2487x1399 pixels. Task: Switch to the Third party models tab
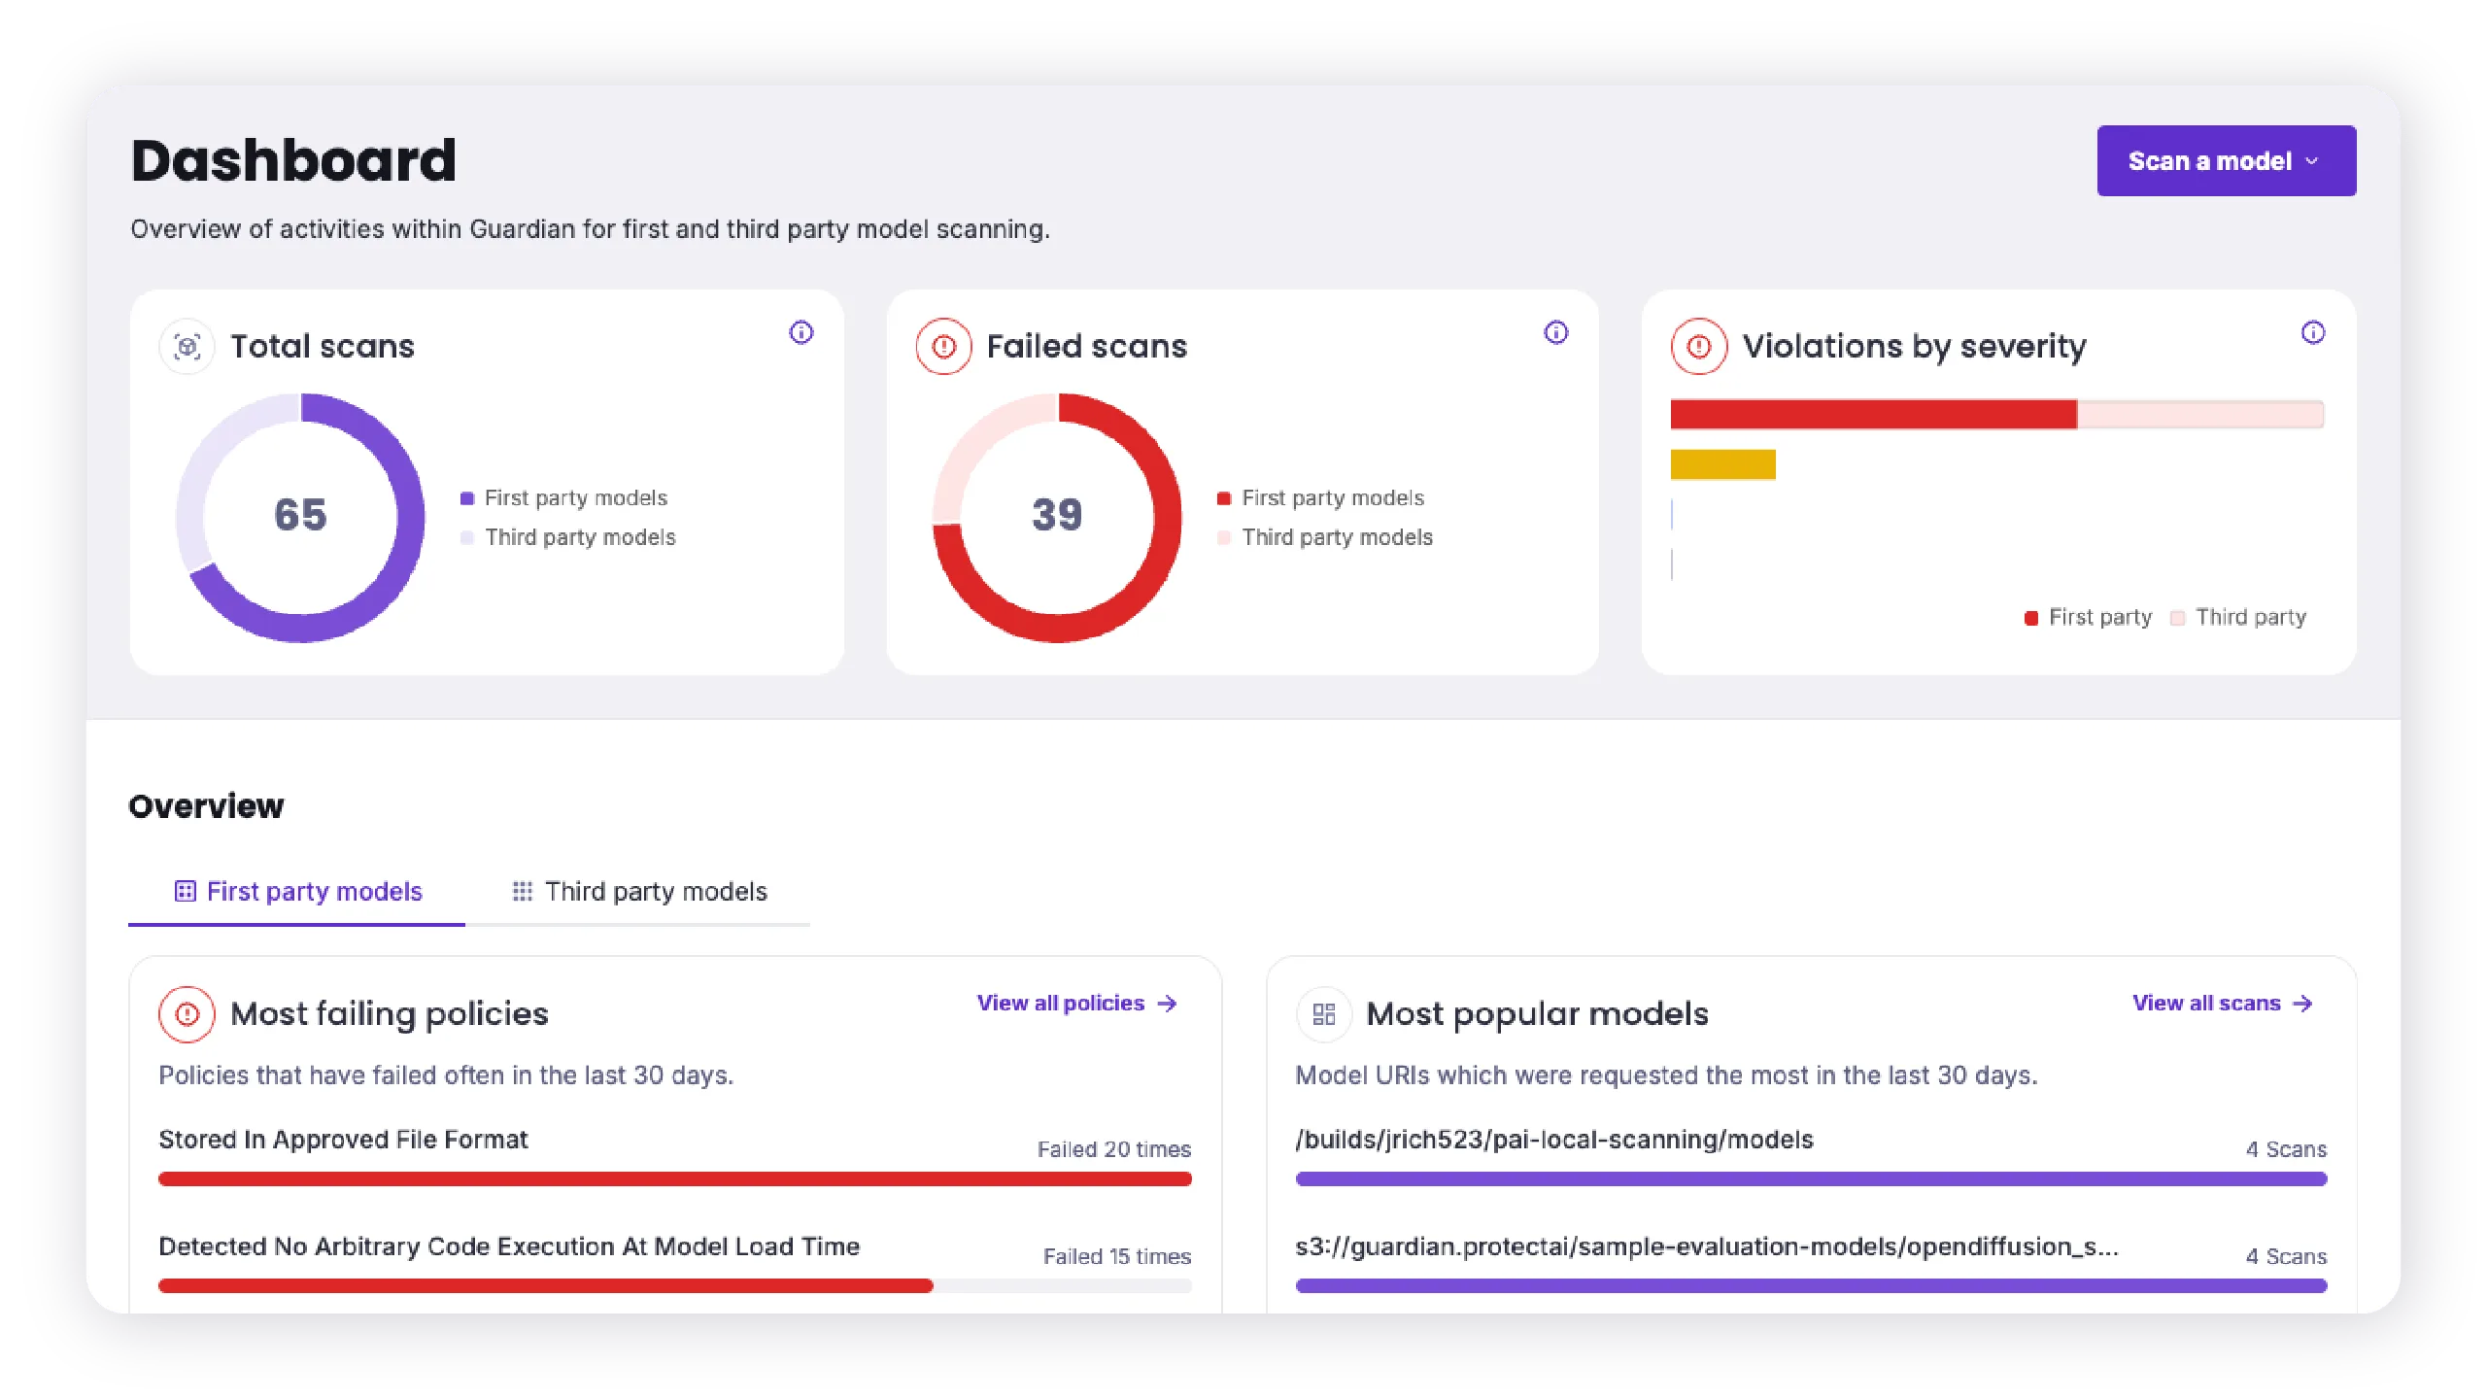[x=657, y=891]
